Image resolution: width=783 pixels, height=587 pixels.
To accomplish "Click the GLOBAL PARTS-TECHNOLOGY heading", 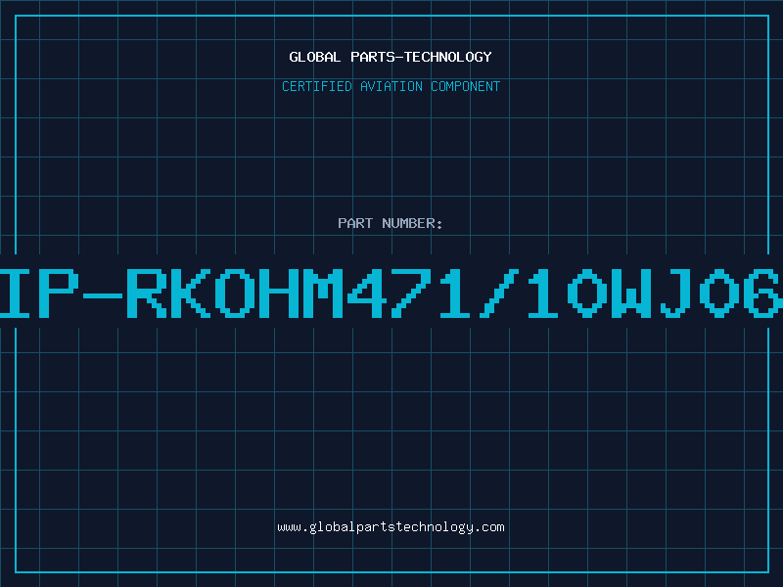I will point(391,57).
